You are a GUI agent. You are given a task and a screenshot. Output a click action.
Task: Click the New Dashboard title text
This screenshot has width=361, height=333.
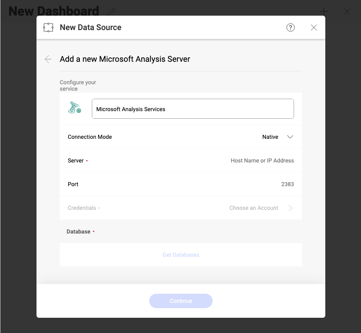pos(54,11)
